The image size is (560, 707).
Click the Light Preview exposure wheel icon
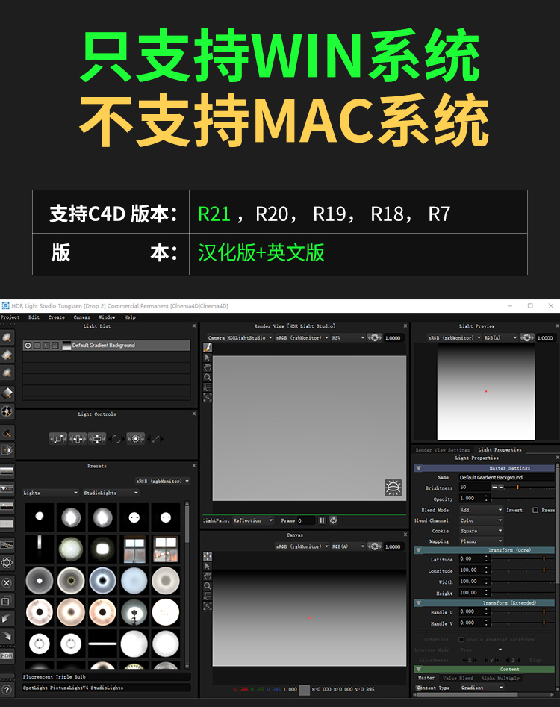tap(526, 337)
